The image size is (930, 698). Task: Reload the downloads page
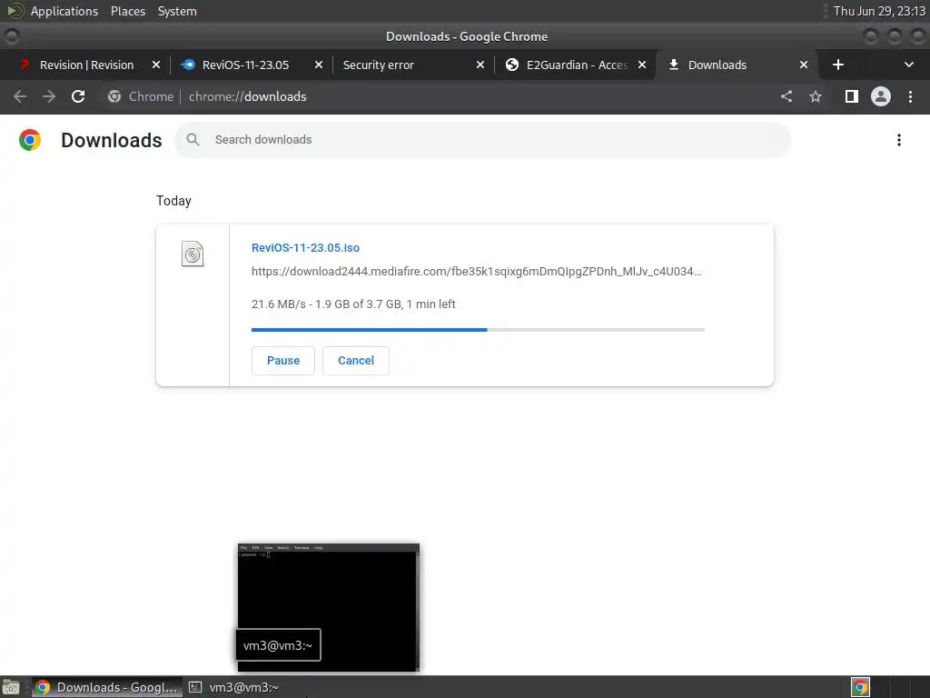click(x=78, y=96)
